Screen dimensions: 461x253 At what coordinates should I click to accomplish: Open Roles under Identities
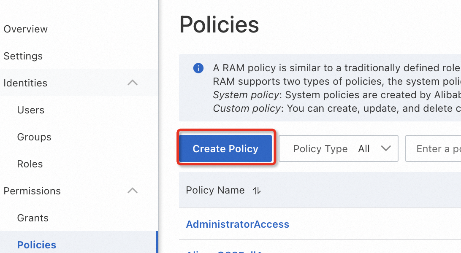[x=30, y=164]
